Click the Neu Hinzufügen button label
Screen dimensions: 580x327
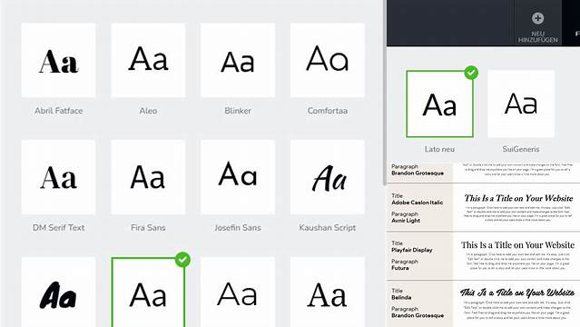coord(538,36)
